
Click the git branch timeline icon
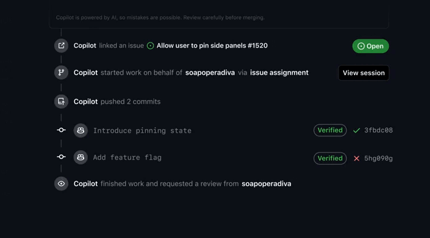[61, 73]
